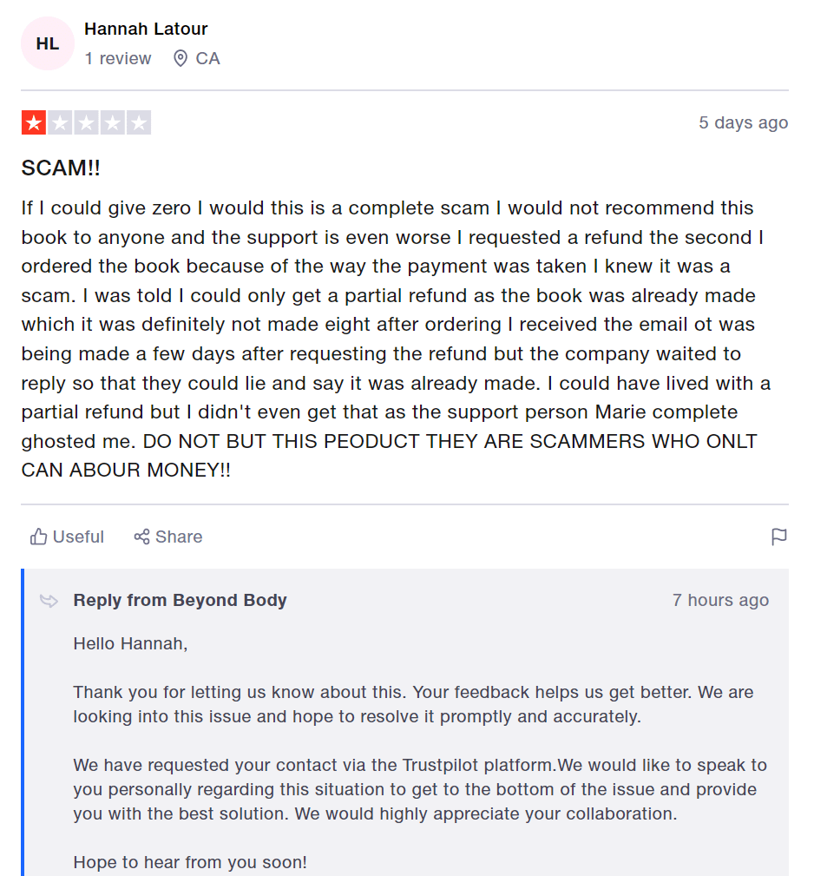Click the second grey star in the rating
This screenshot has width=814, height=876.
pos(60,122)
